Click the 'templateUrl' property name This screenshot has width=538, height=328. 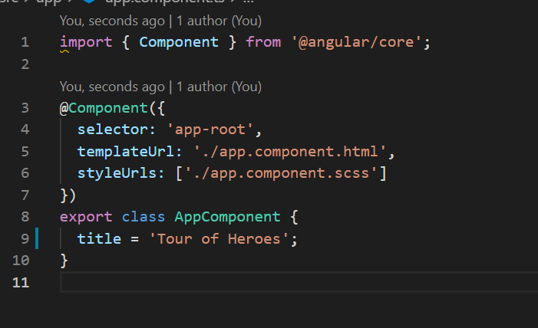(x=126, y=152)
